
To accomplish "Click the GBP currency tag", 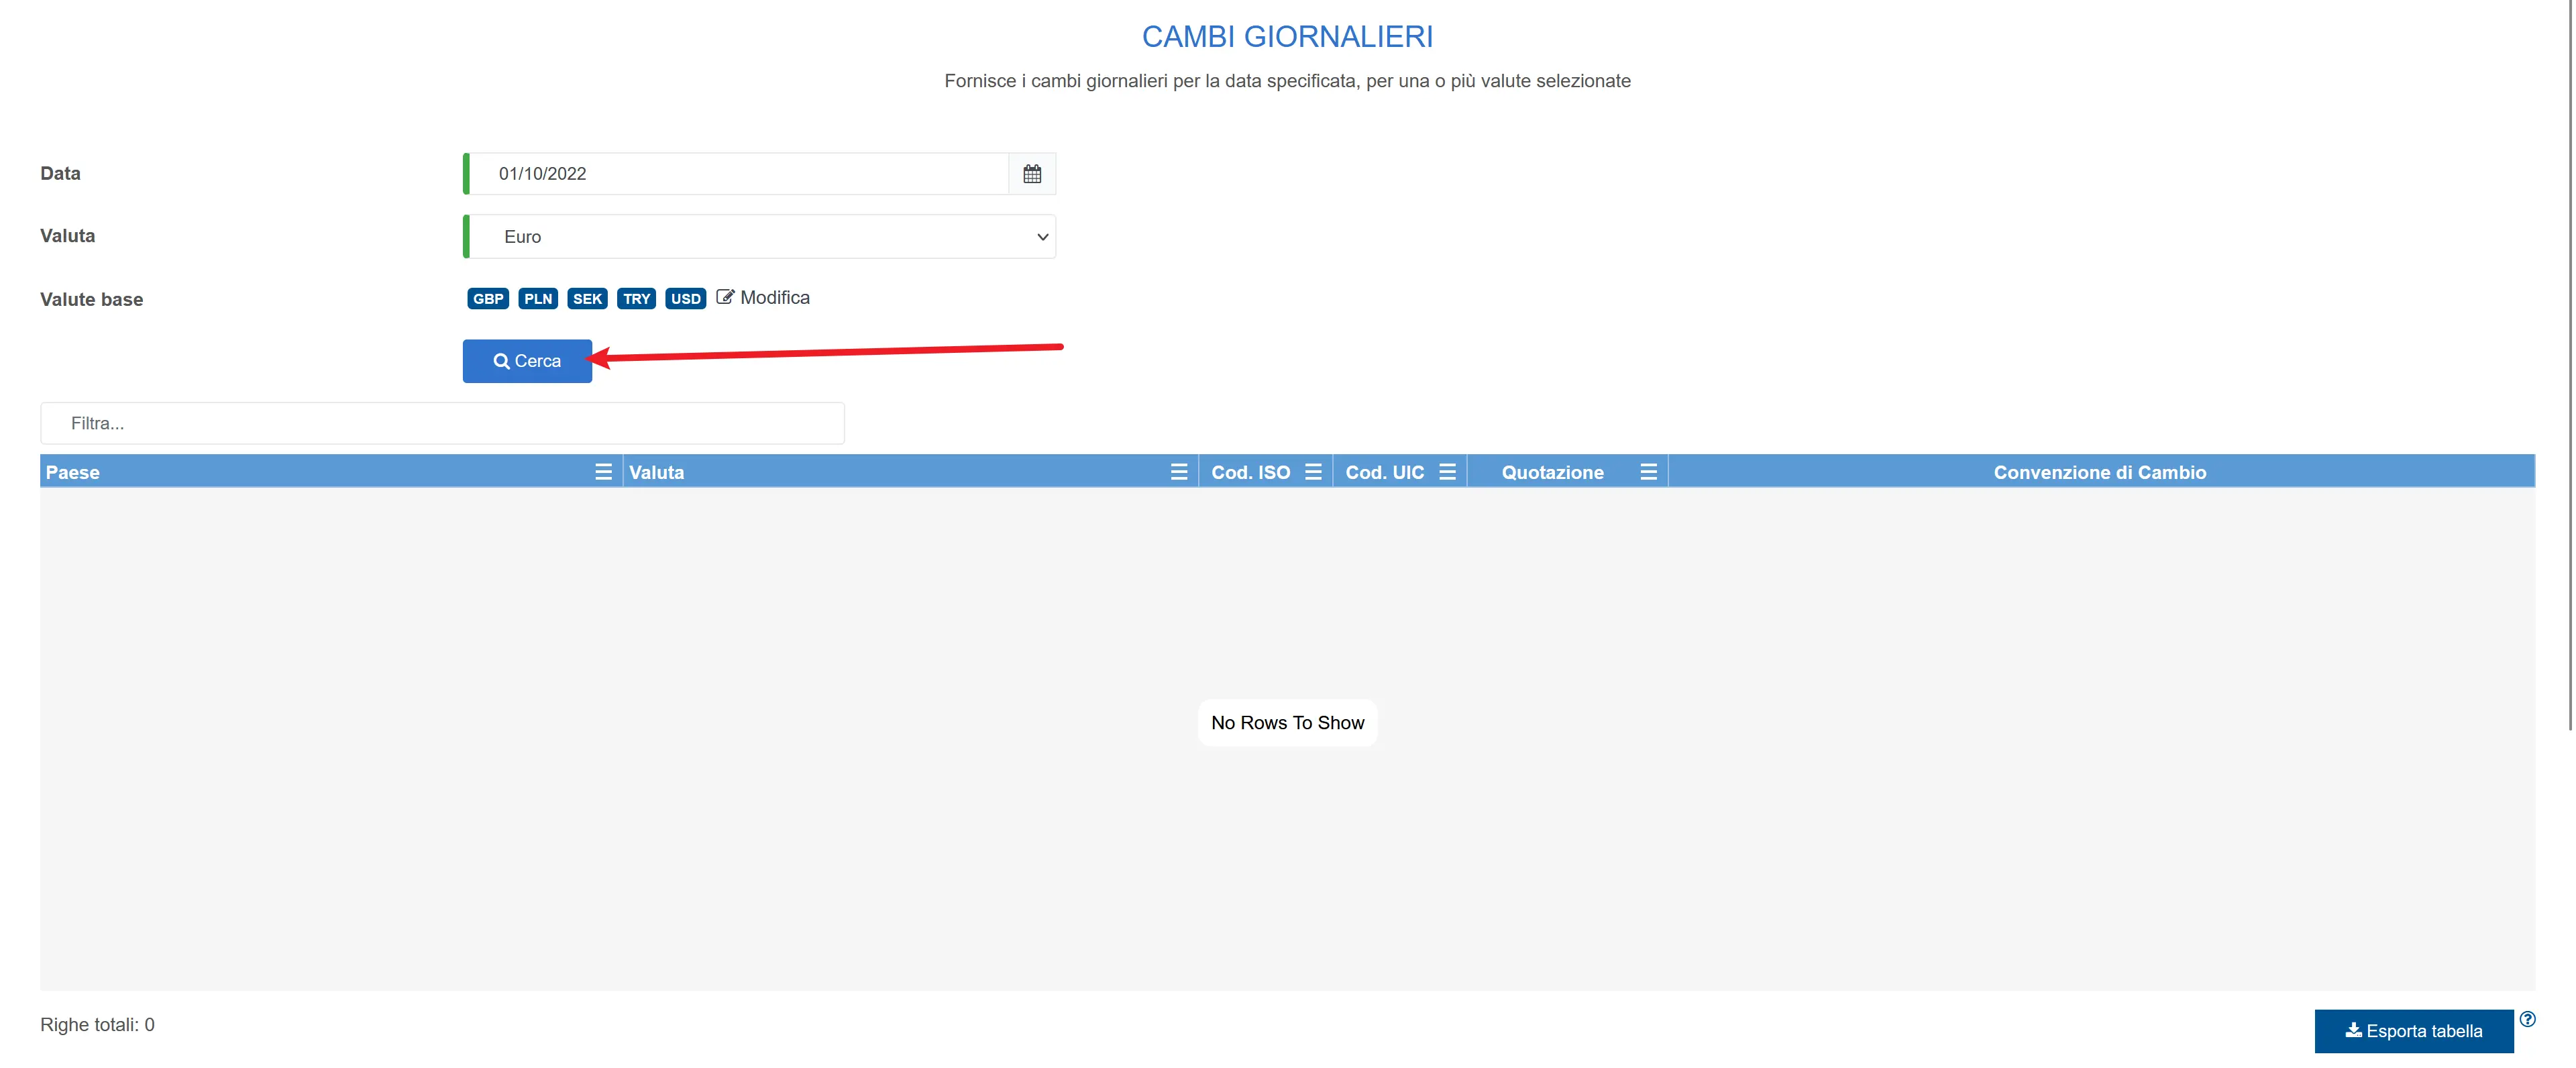I will click(x=488, y=299).
